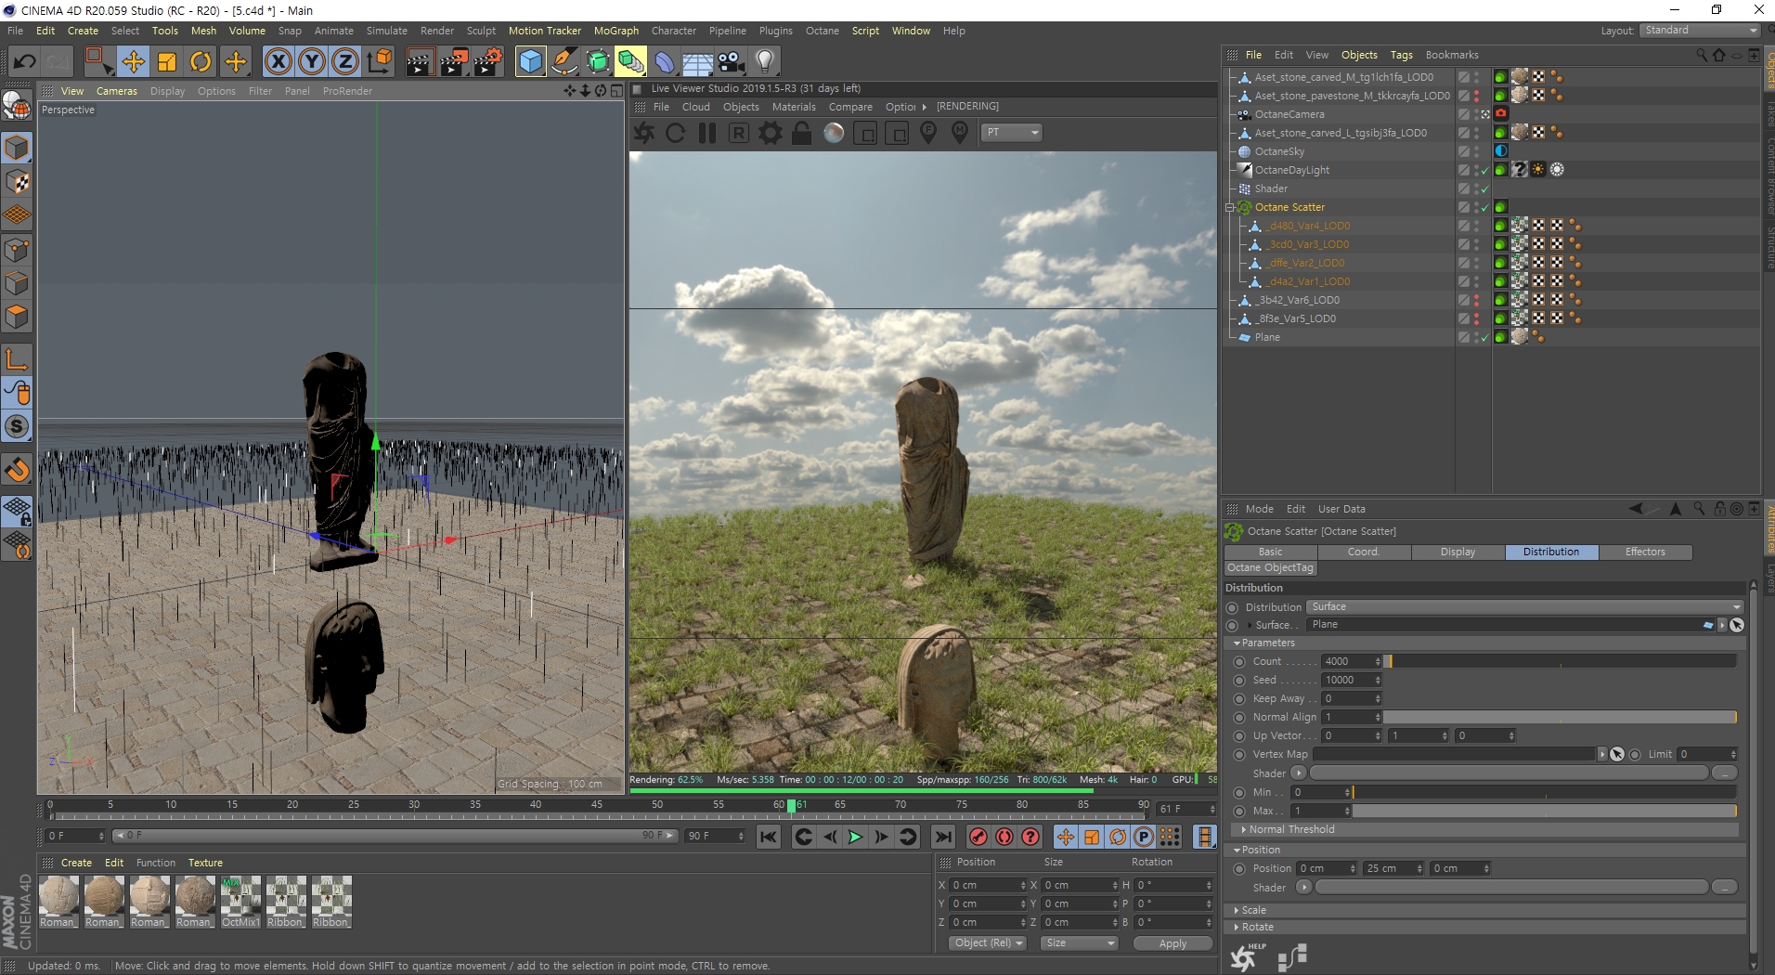Toggle Keep Away animation dot
This screenshot has width=1775, height=975.
[x=1238, y=699]
